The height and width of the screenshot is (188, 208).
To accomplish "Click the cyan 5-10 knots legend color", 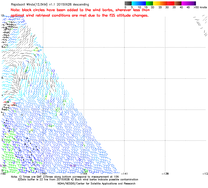I will [x=135, y=3].
